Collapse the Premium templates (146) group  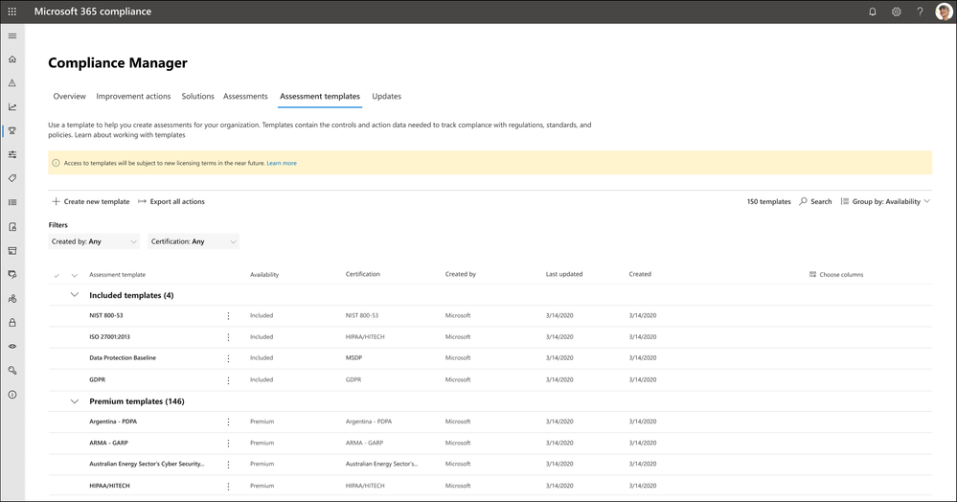(x=75, y=401)
